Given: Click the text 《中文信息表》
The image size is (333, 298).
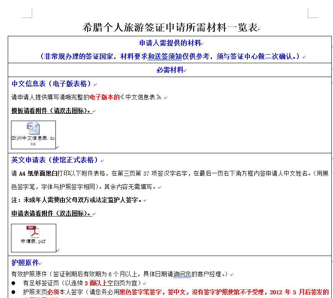Looking at the screenshot, I should click(x=141, y=97).
